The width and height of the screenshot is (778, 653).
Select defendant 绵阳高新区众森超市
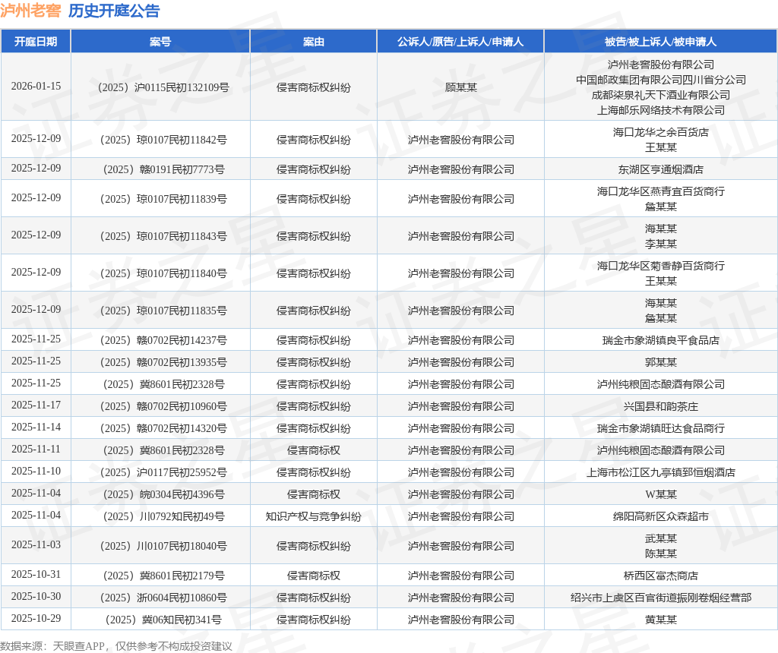coord(661,516)
